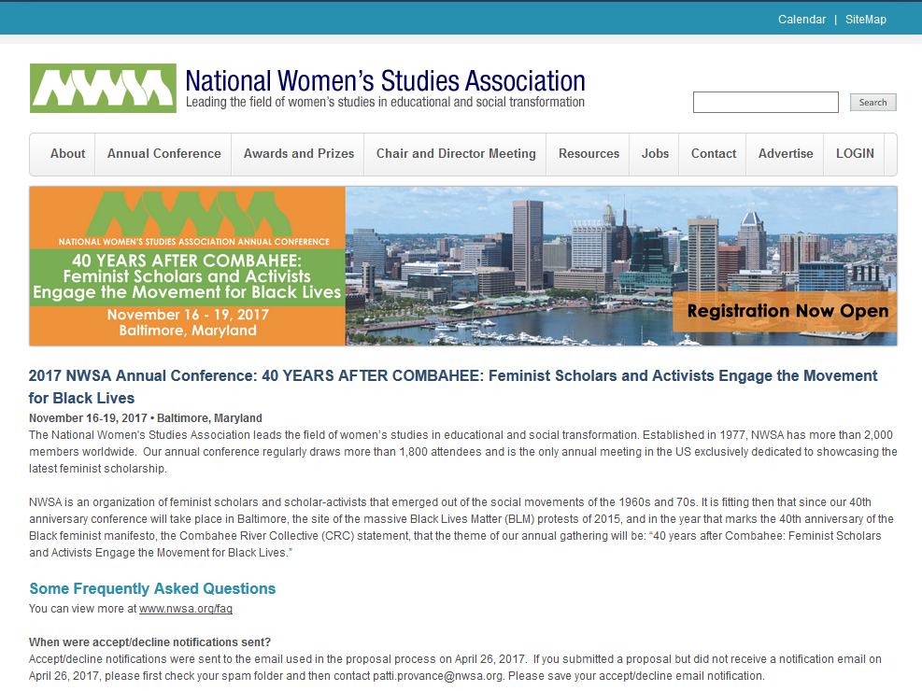Click the National Women's Studies Association title
922x691 pixels.
385,81
